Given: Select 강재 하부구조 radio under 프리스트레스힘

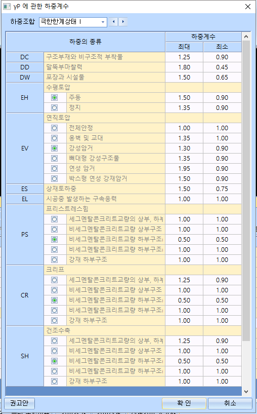Looking at the screenshot, I should point(55,260).
